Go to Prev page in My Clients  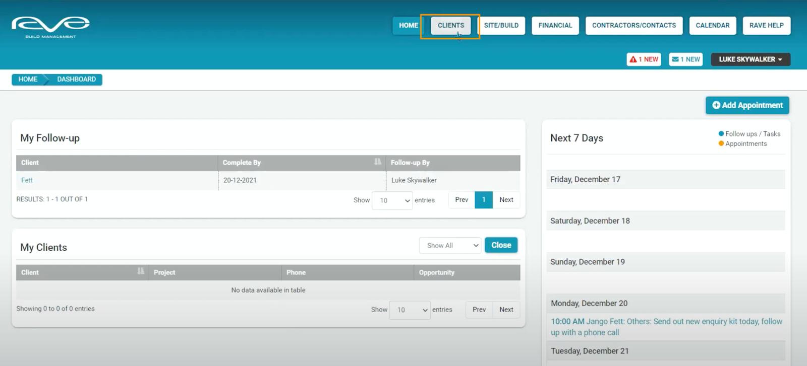(x=479, y=310)
